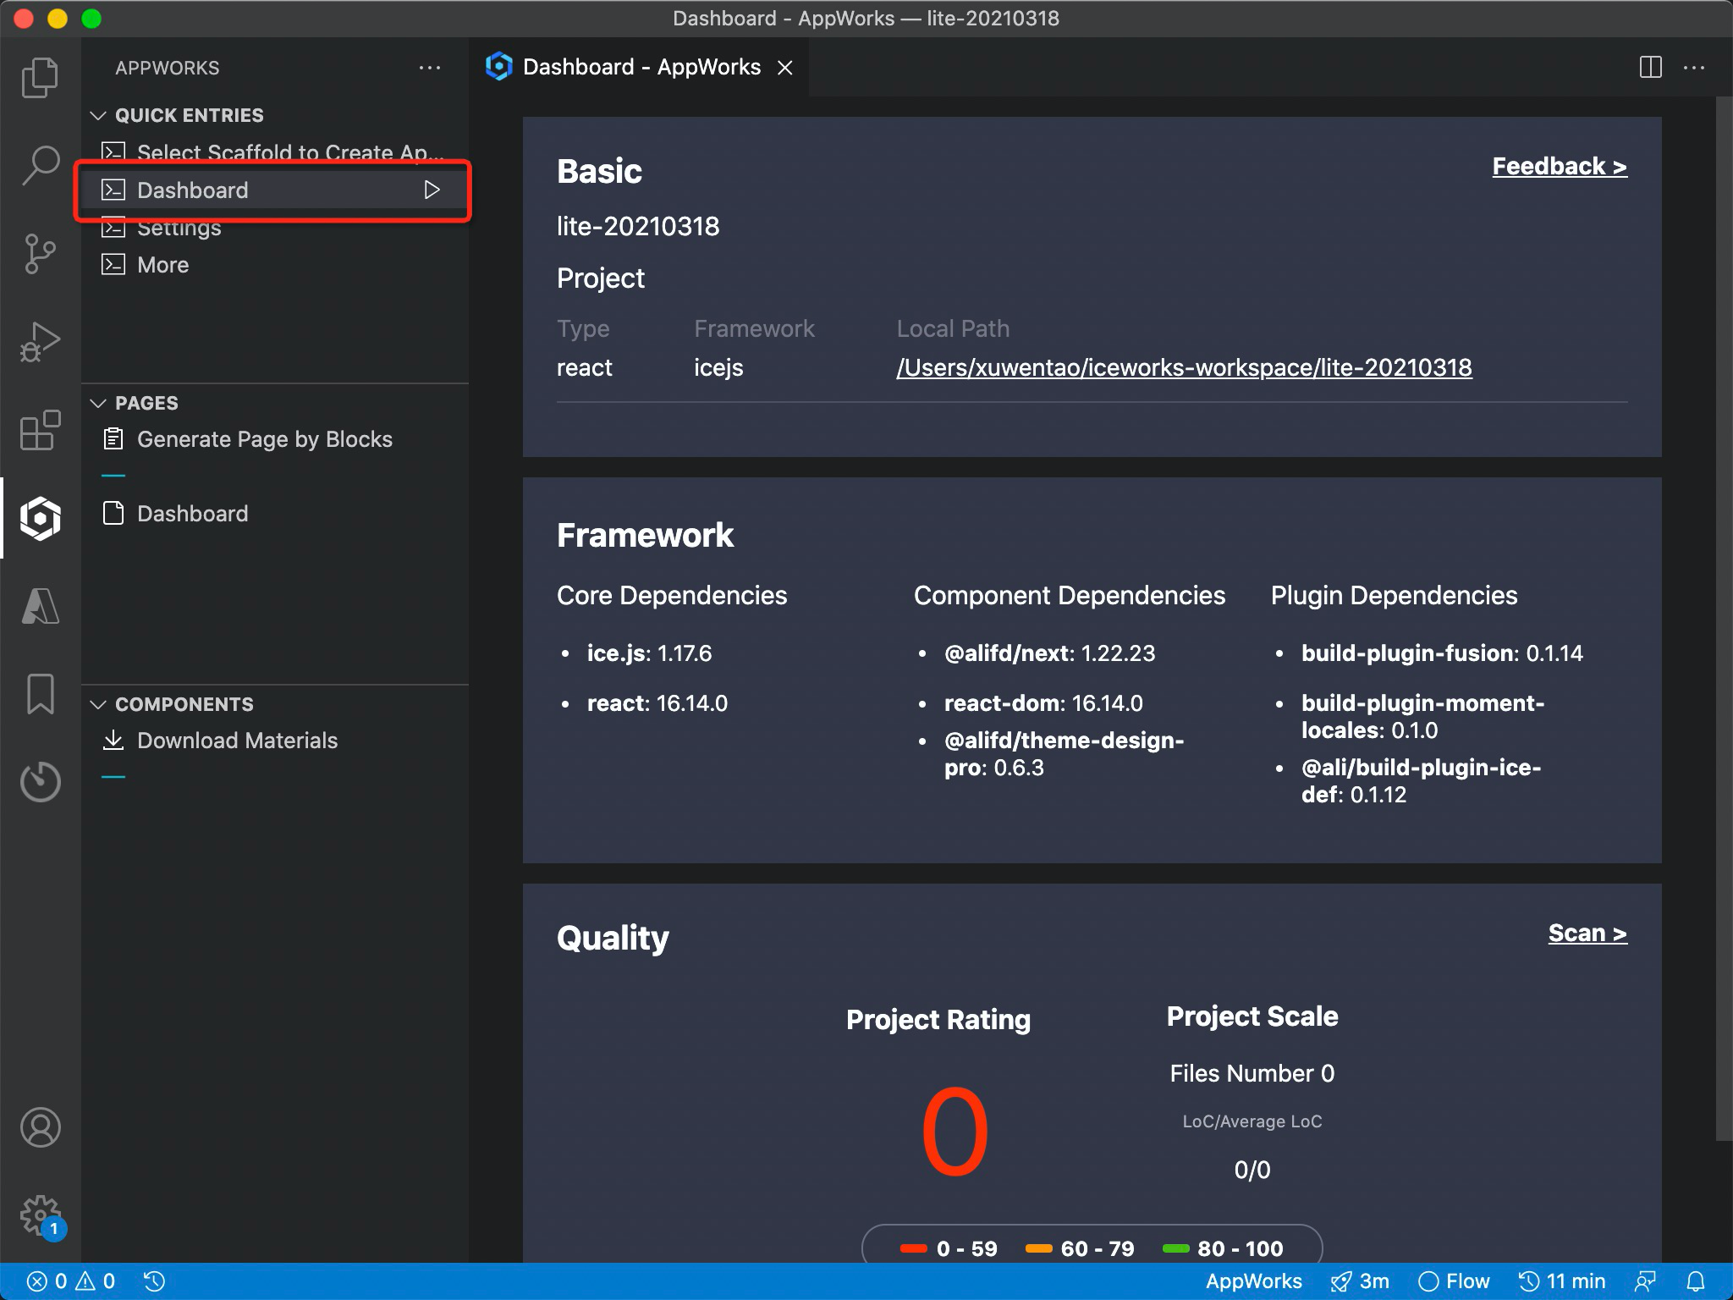Click the notifications bell in the status bar
Image resolution: width=1733 pixels, height=1300 pixels.
point(1697,1281)
